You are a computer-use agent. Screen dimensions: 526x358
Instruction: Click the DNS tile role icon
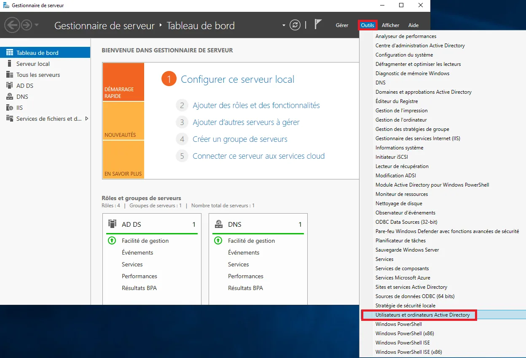(218, 224)
